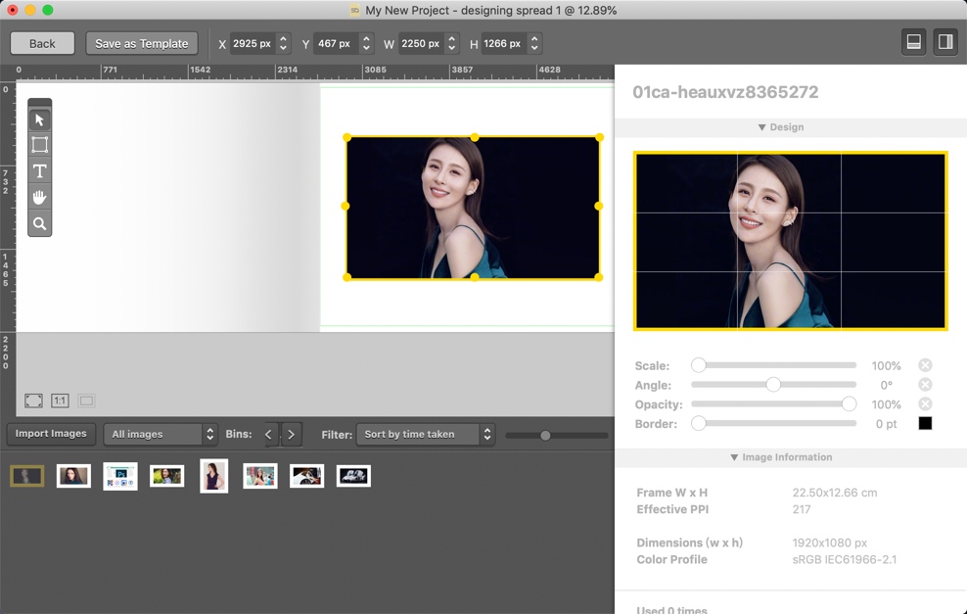This screenshot has height=614, width=967.
Task: Toggle the right design panel
Action: click(x=944, y=42)
